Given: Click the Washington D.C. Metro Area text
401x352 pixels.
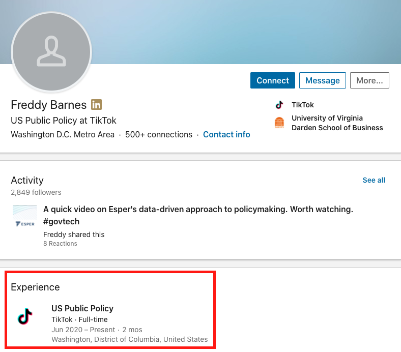Looking at the screenshot, I should 63,134.
